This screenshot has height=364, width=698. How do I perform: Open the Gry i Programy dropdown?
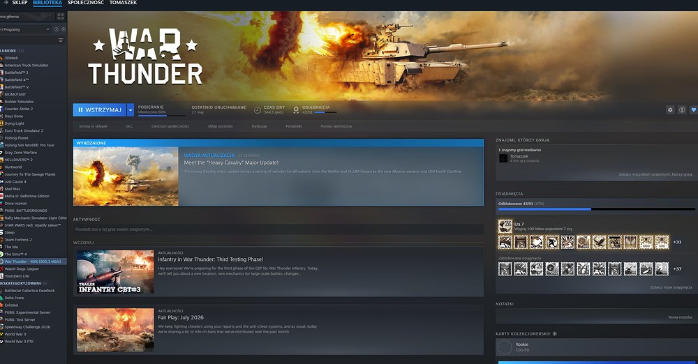click(26, 29)
